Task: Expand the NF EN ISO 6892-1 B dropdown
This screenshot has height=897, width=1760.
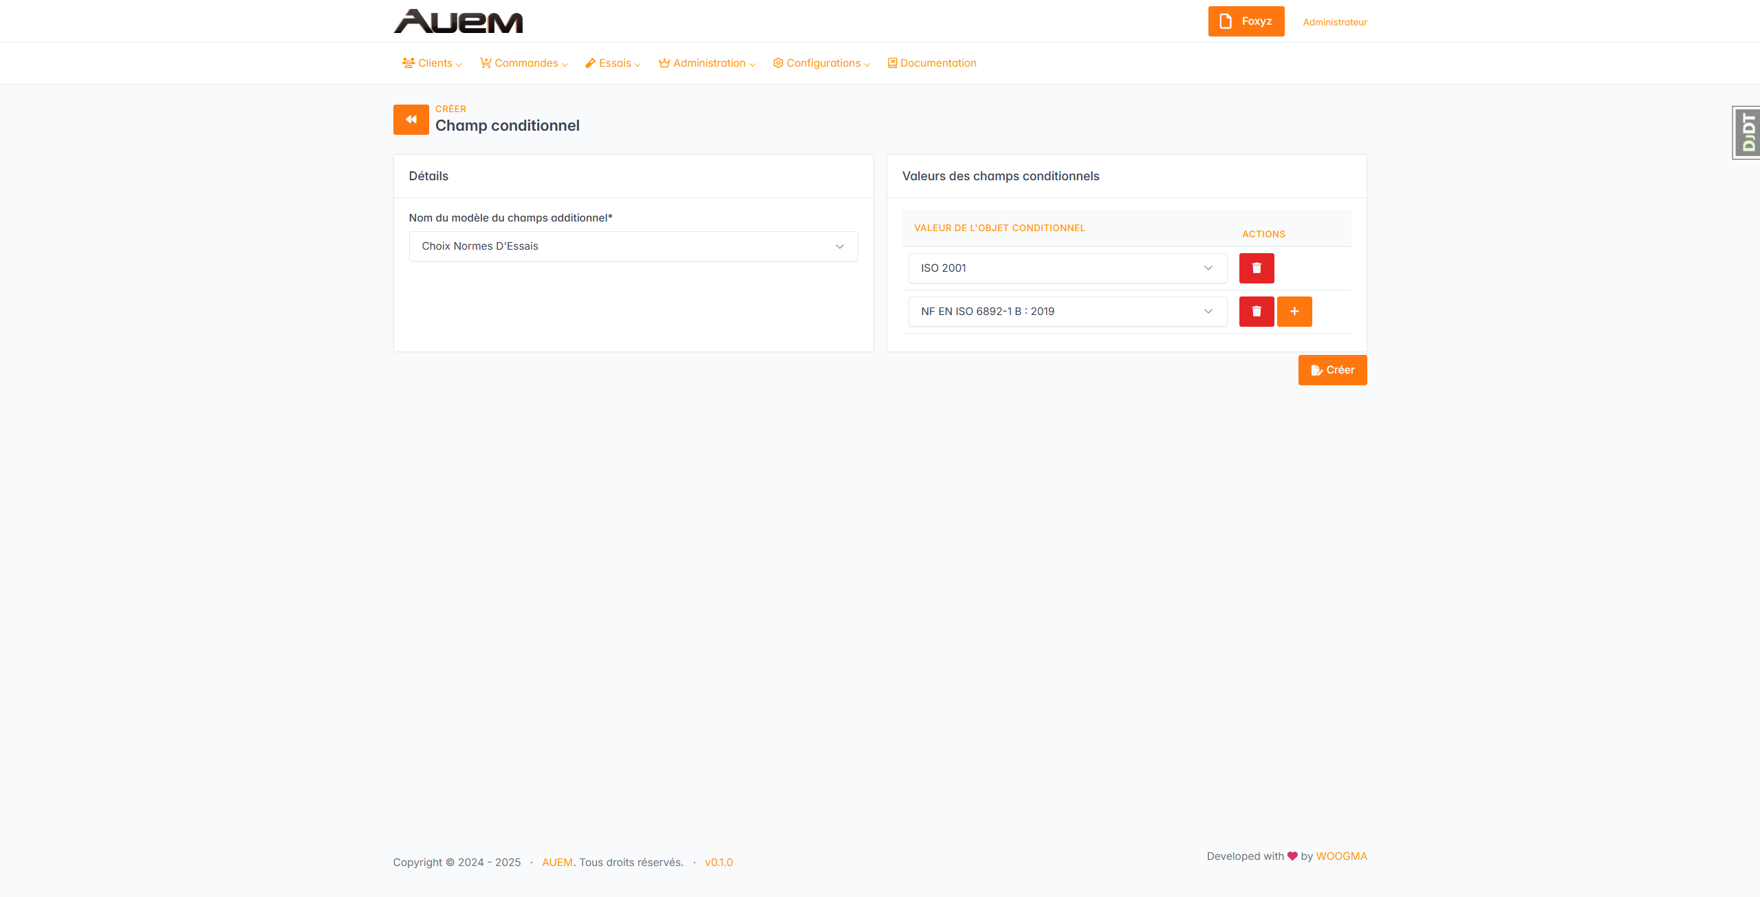Action: (x=1067, y=312)
